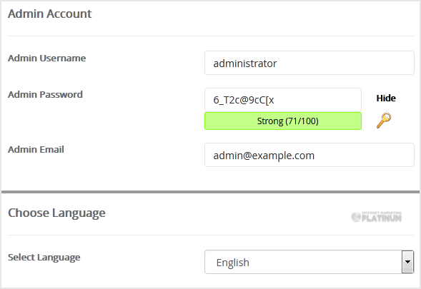
Task: Place cursor in admin@example.com text
Action: tap(264, 156)
